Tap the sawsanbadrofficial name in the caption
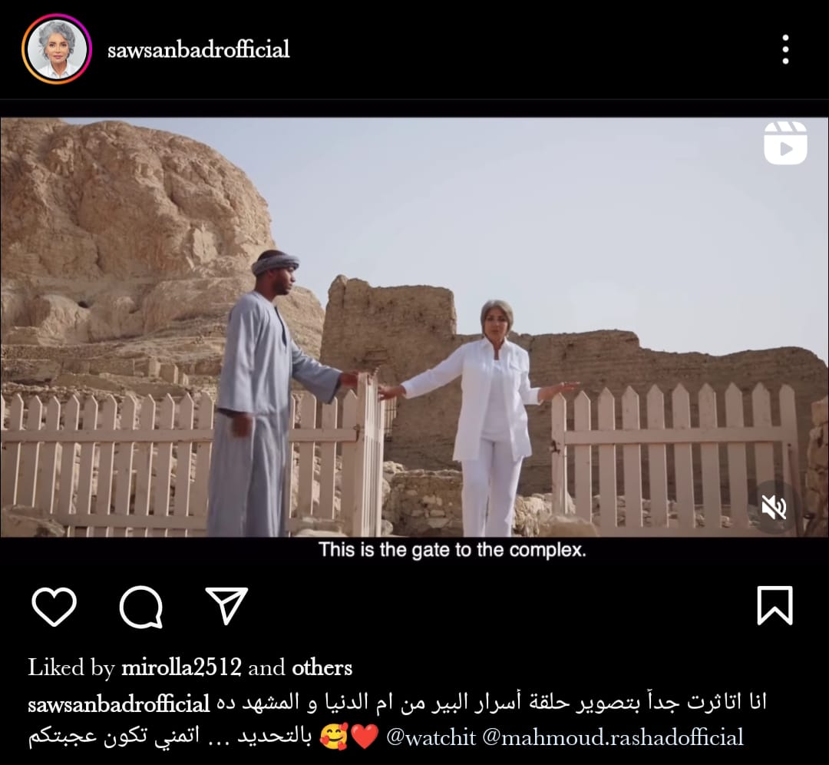 (119, 704)
